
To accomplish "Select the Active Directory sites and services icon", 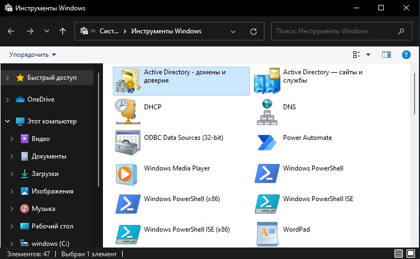I will coord(267,81).
